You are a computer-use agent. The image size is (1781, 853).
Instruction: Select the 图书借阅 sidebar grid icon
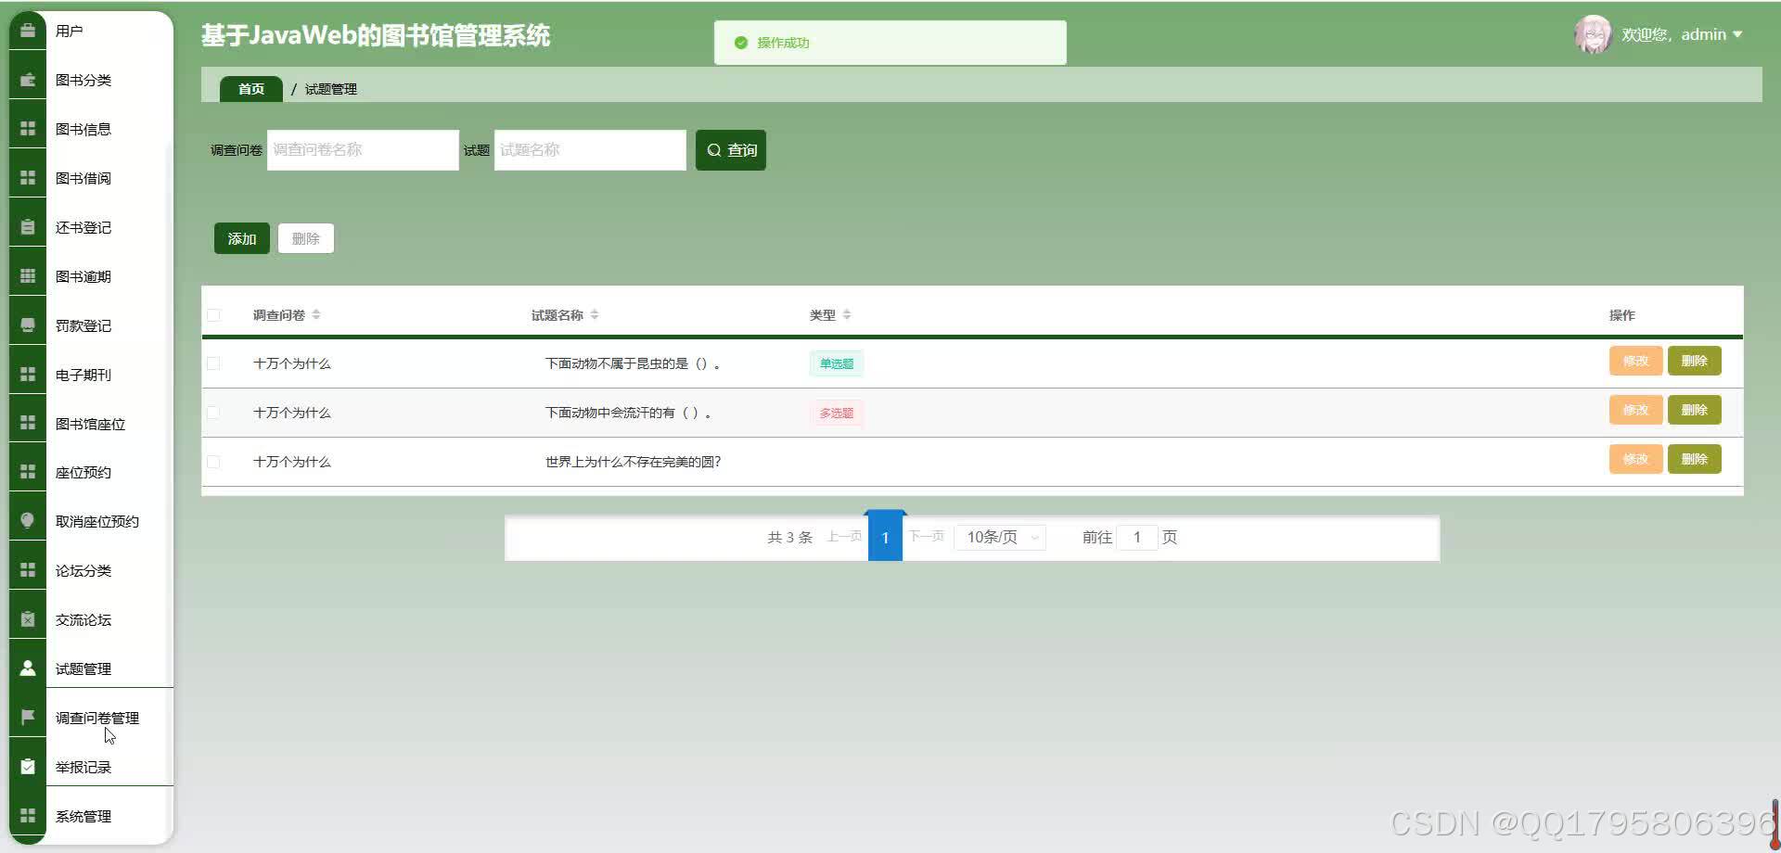(x=27, y=176)
